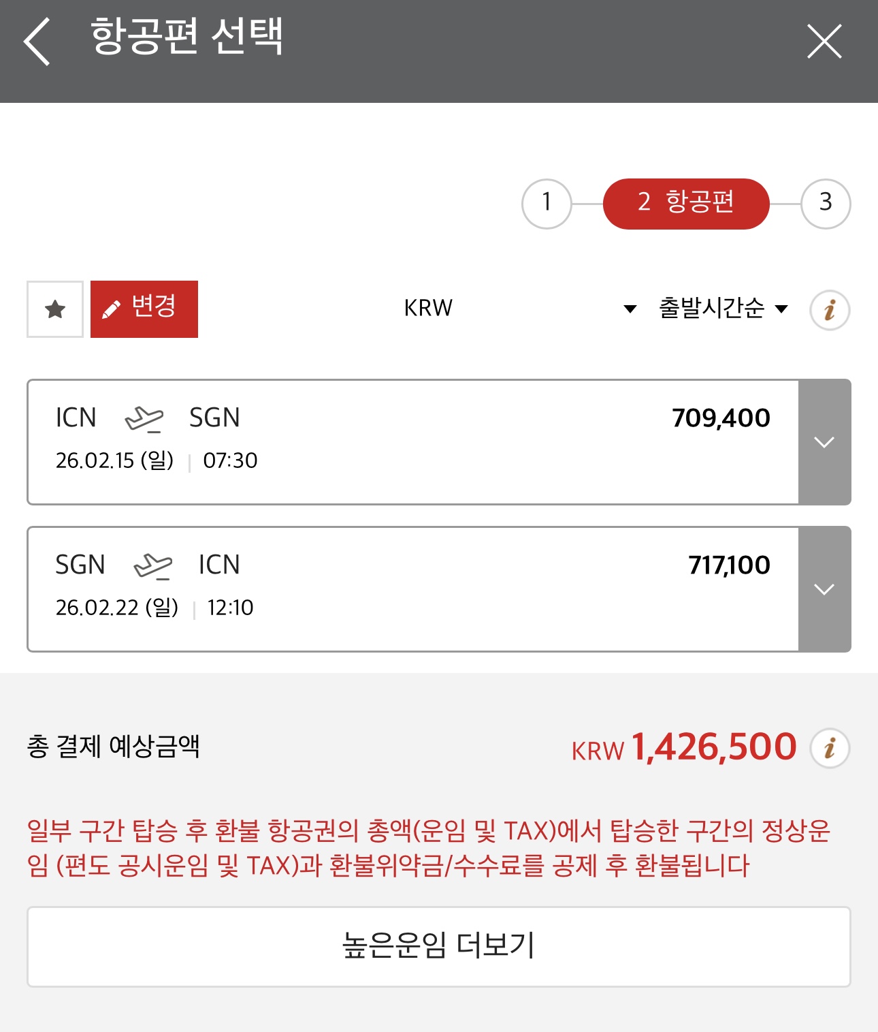The height and width of the screenshot is (1032, 878).
Task: Click the plane icon on SGN to ICN card
Action: point(152,565)
